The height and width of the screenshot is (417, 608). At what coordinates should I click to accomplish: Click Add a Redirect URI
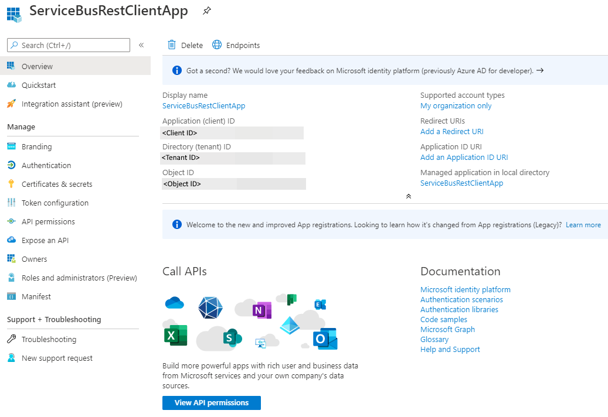452,132
